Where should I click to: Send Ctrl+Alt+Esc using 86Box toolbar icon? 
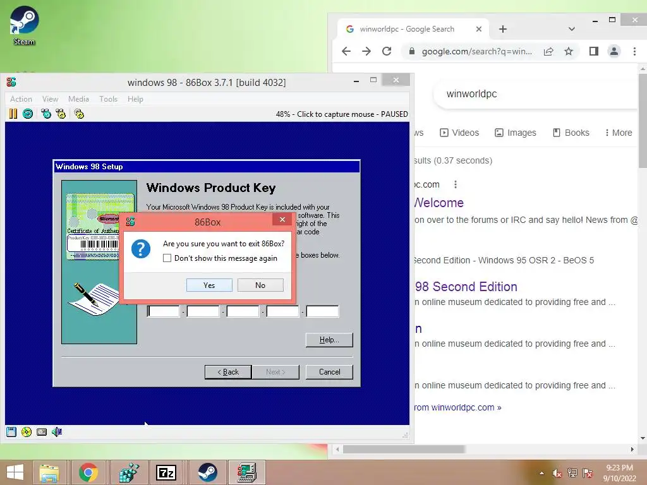point(61,114)
